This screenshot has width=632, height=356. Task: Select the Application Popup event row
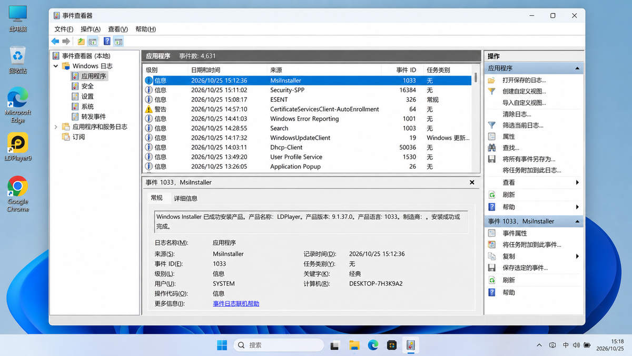(x=308, y=166)
